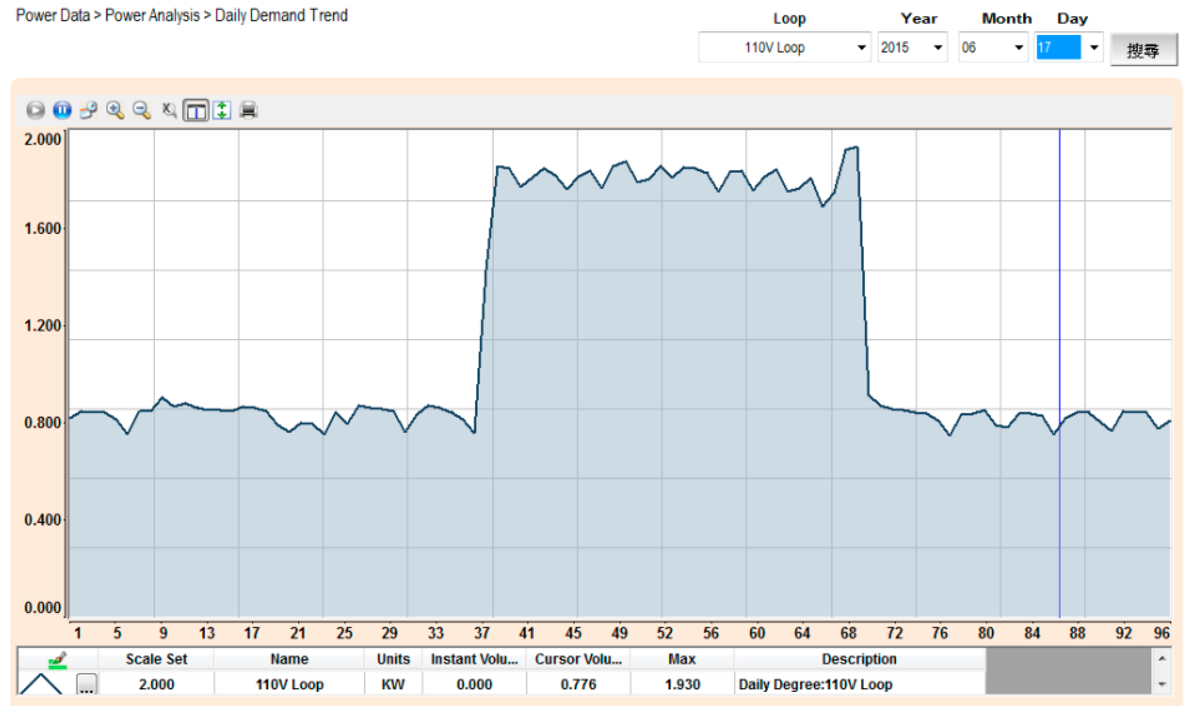The height and width of the screenshot is (717, 1191).
Task: Toggle the vertical cursor line tool
Action: coord(196,111)
